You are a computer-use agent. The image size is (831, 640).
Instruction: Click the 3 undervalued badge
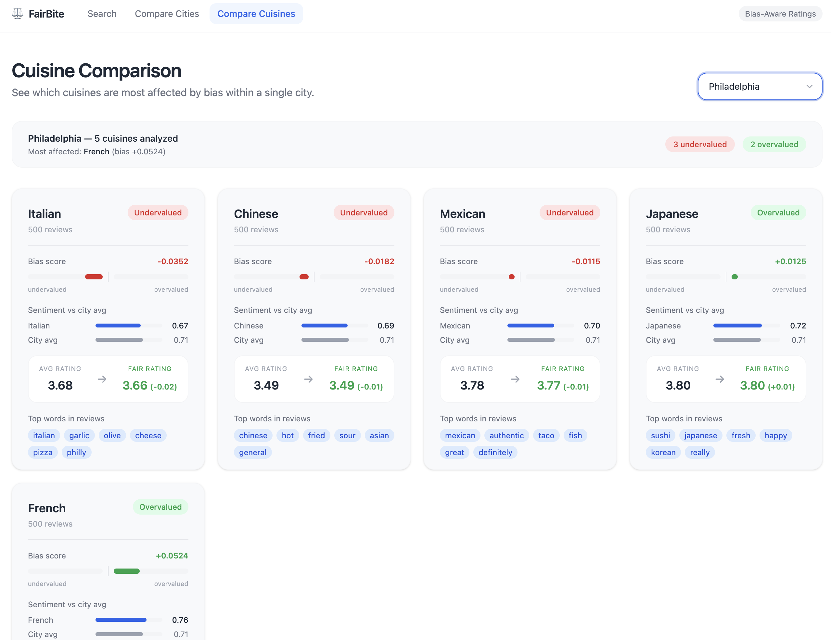(699, 144)
